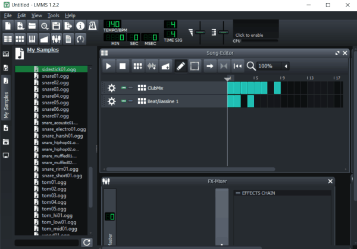Open the Tools menu
This screenshot has width=357, height=249.
[54, 15]
